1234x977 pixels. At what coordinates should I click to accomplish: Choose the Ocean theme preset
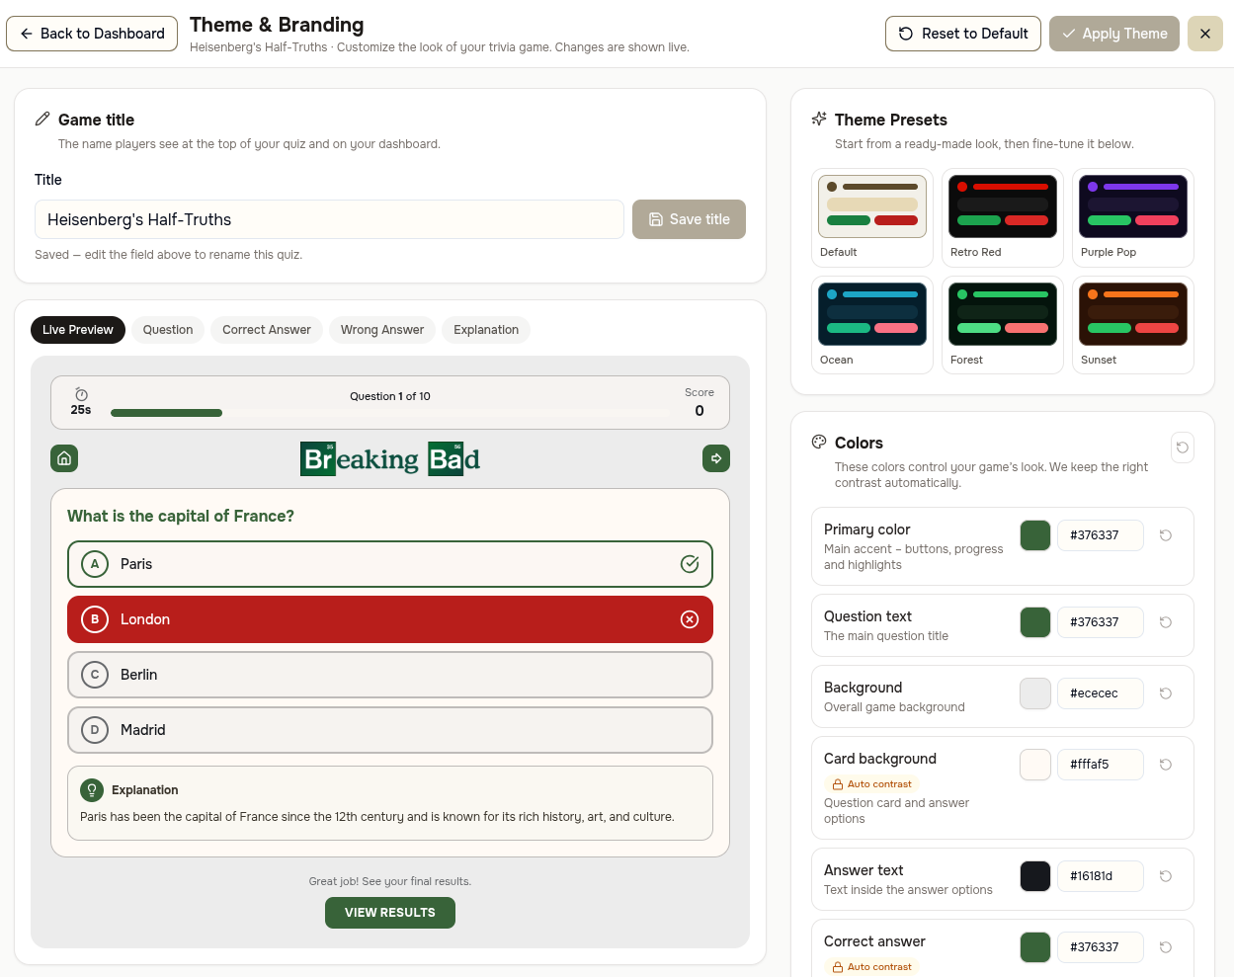872,325
